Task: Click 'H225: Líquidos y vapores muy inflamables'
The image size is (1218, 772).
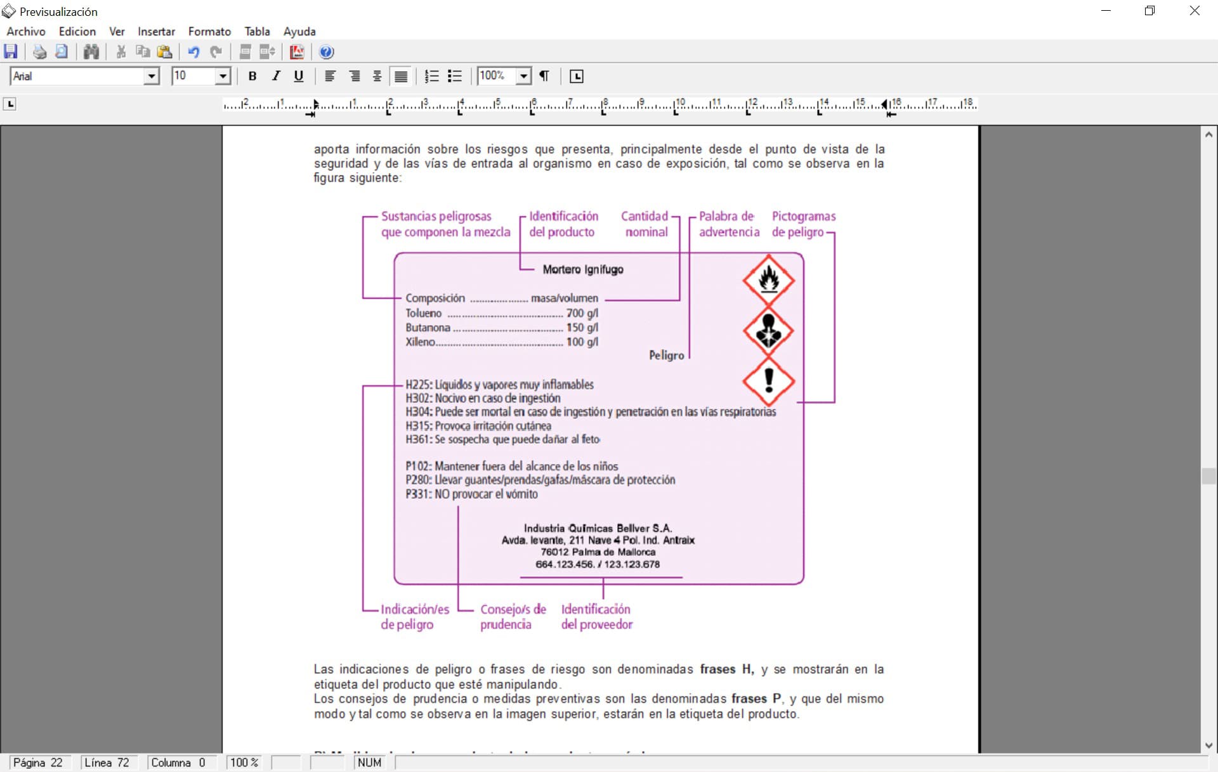Action: tap(500, 385)
